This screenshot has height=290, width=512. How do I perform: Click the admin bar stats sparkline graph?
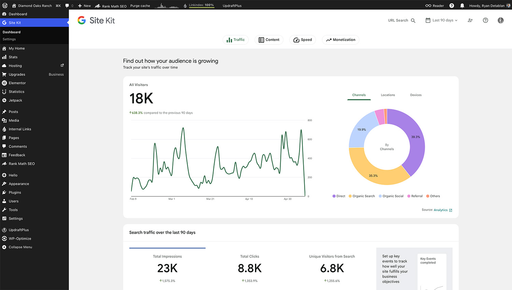167,5
